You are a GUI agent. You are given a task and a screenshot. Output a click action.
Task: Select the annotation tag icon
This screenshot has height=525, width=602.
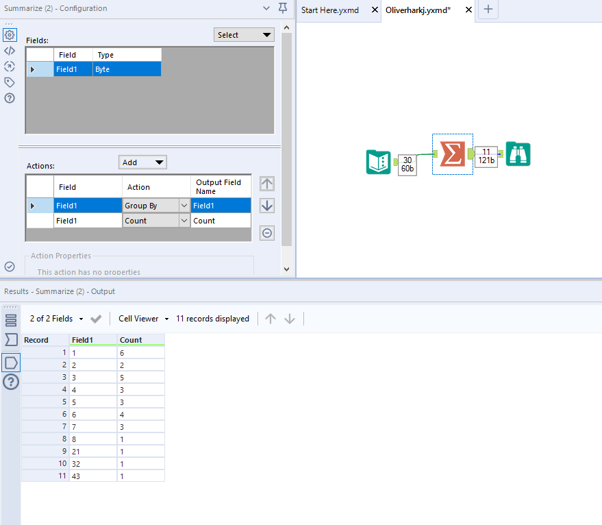point(10,82)
